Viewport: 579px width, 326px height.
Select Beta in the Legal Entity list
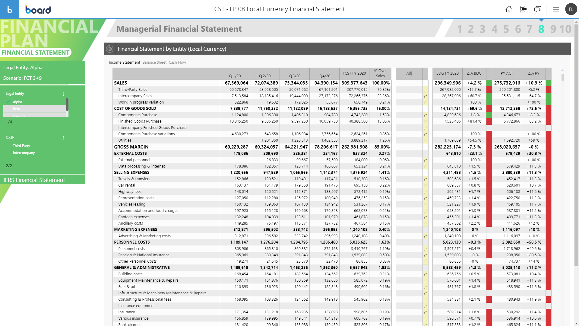pyautogui.click(x=16, y=109)
